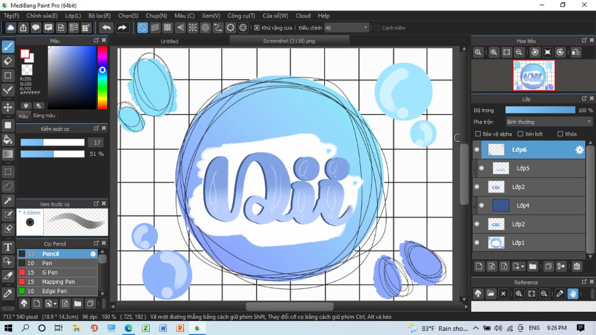Zoom in on the Navigator panel
The image size is (596, 335).
point(494,52)
